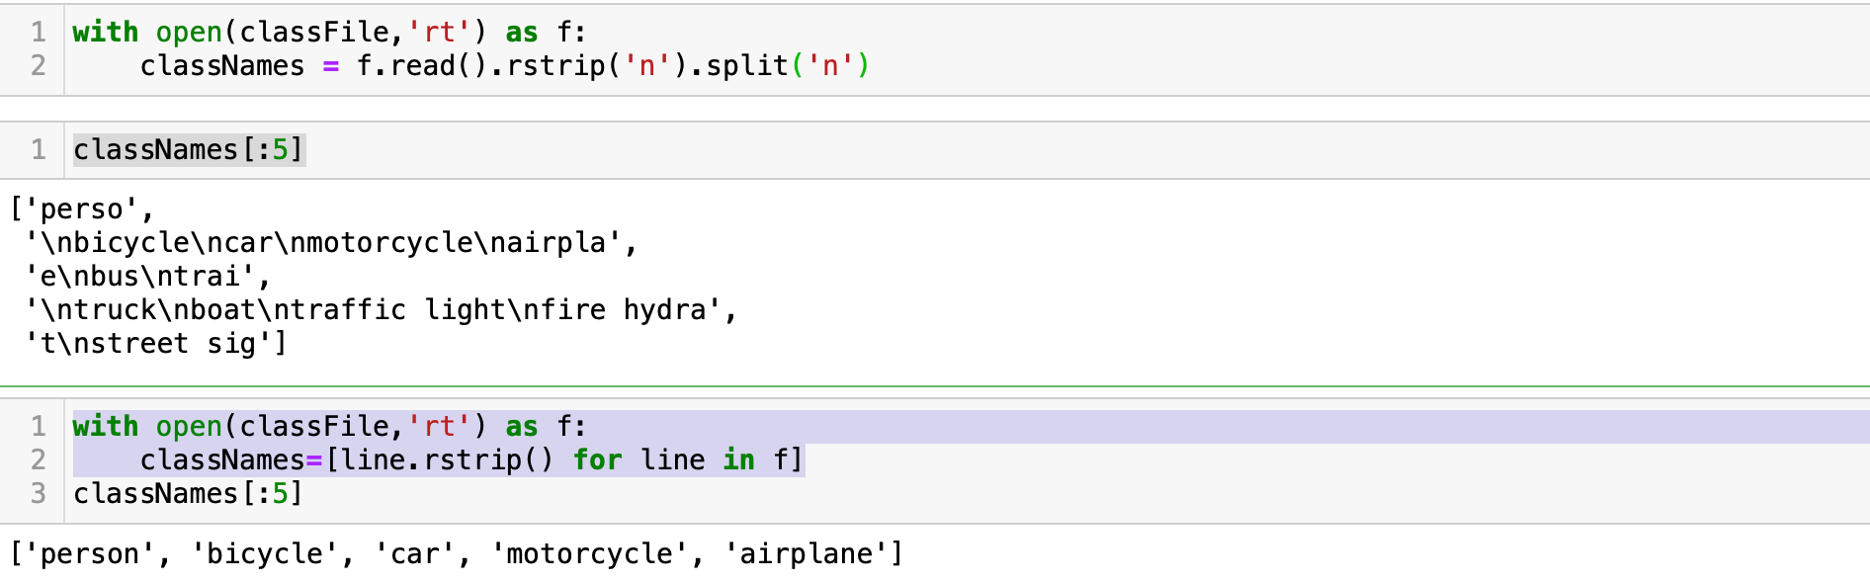1870x583 pixels.
Task: Click line 3 'classNames[:5]' in third cell
Action: point(188,494)
